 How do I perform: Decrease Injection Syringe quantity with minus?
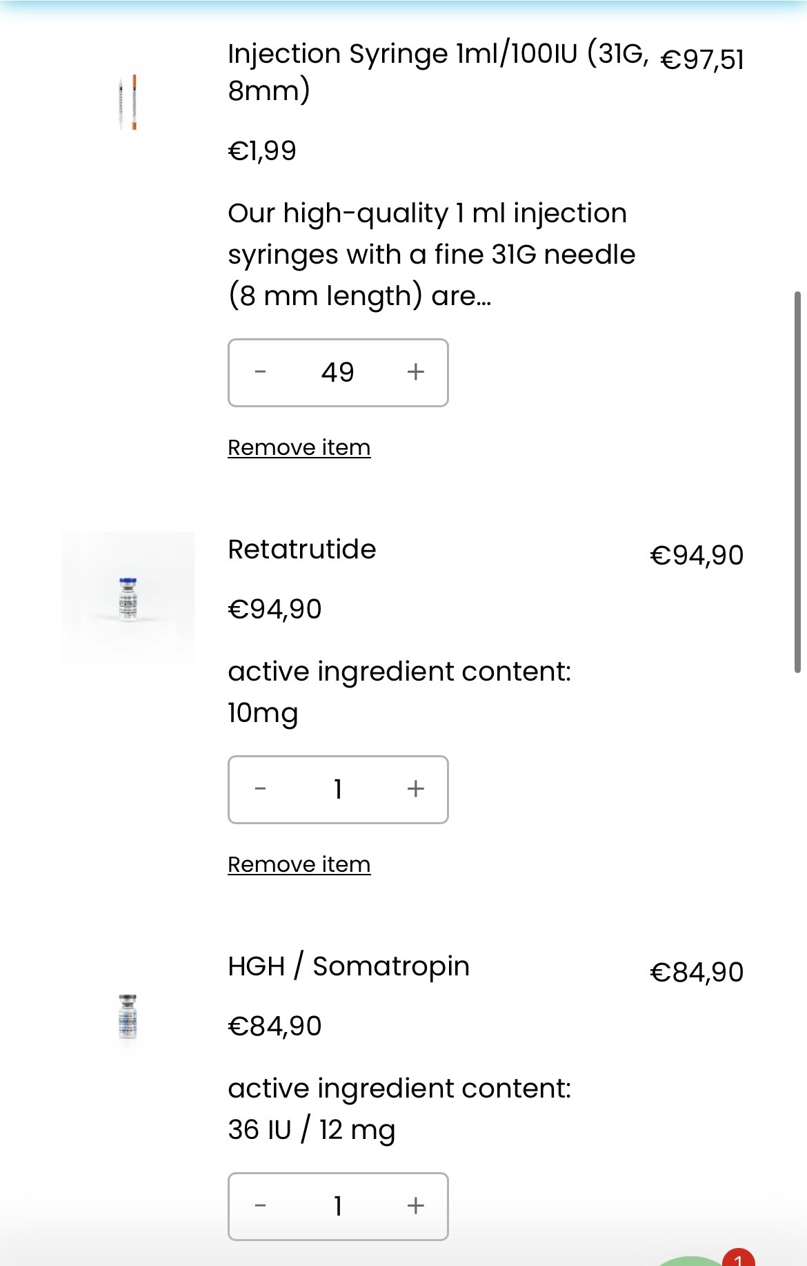[x=260, y=372]
